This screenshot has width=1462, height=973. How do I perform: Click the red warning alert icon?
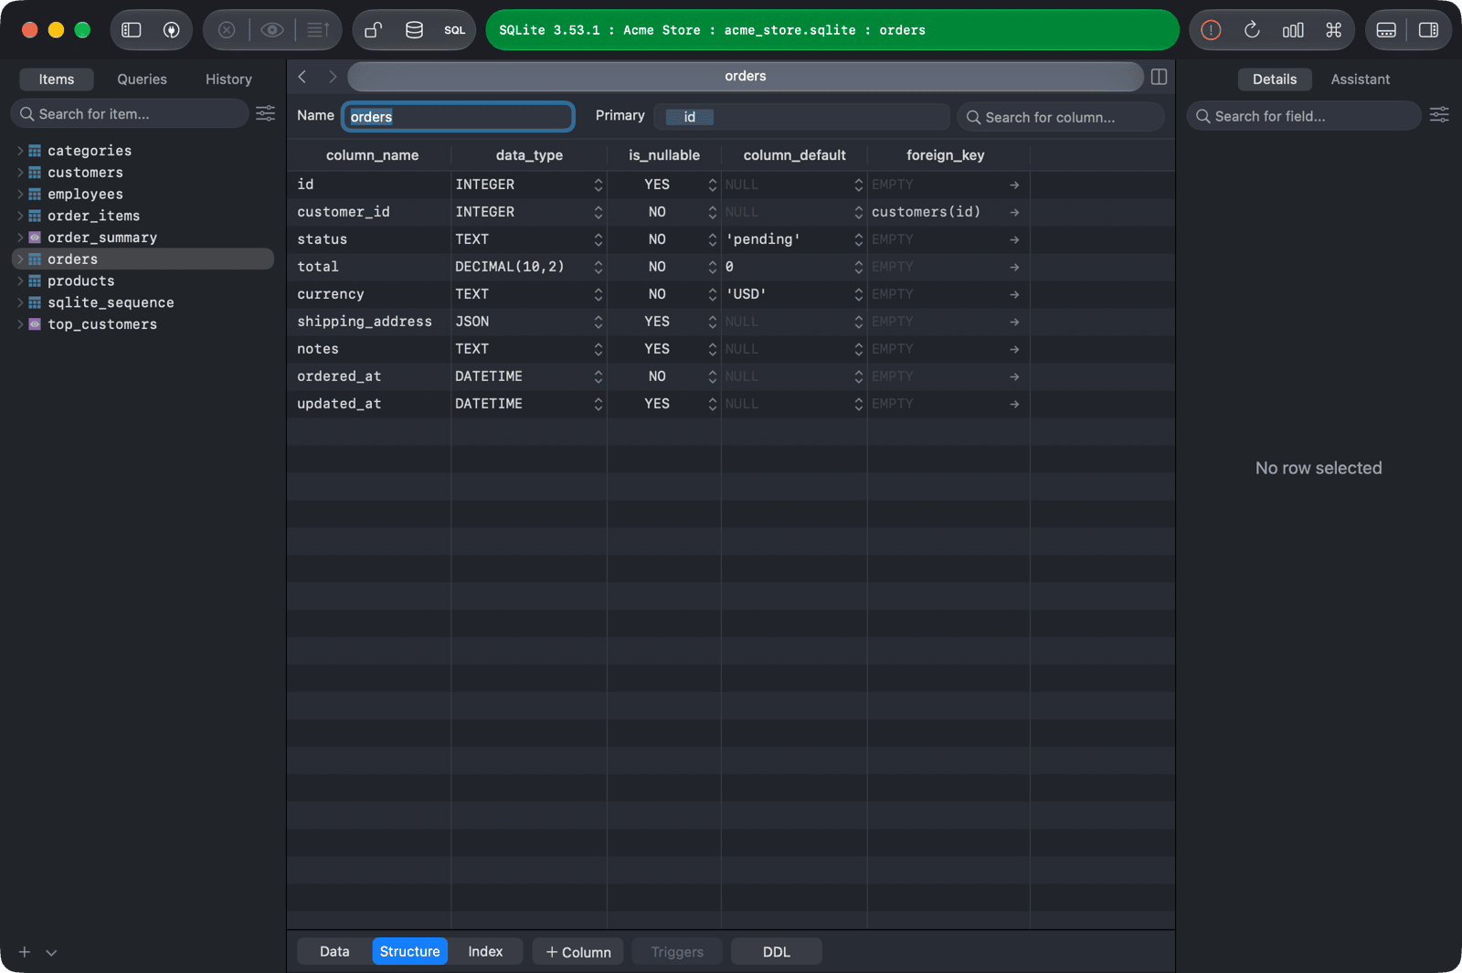(1211, 30)
